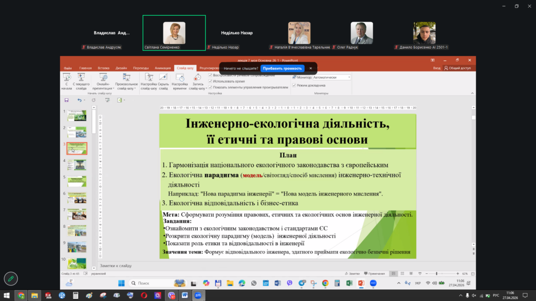
Task: Switch to the Дизайн ribbon tab
Action: 121,68
